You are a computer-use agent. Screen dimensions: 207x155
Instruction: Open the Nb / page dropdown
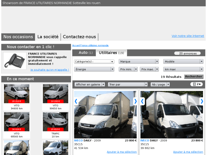pos(160,84)
